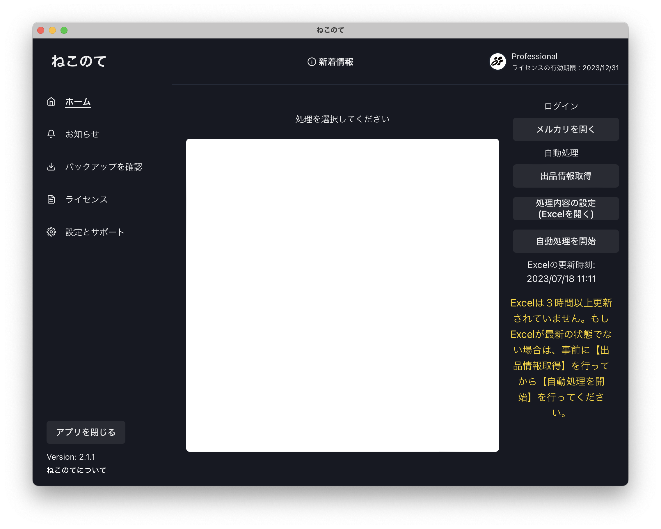Click the Version: 2.1.1 text

click(71, 457)
